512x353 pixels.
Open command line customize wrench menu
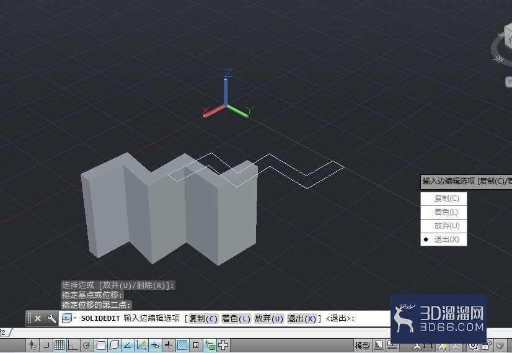coord(51,318)
